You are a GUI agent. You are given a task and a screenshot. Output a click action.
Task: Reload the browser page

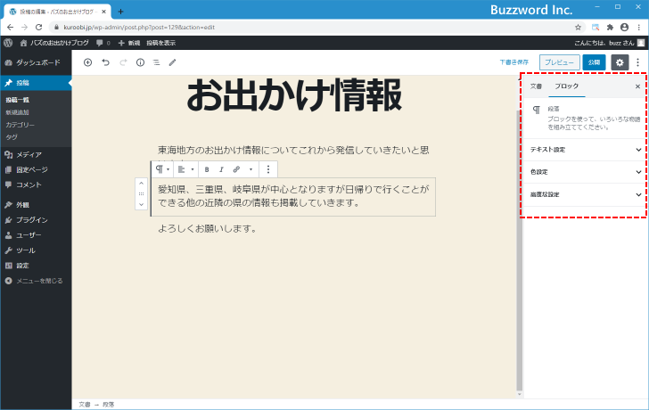(x=38, y=28)
